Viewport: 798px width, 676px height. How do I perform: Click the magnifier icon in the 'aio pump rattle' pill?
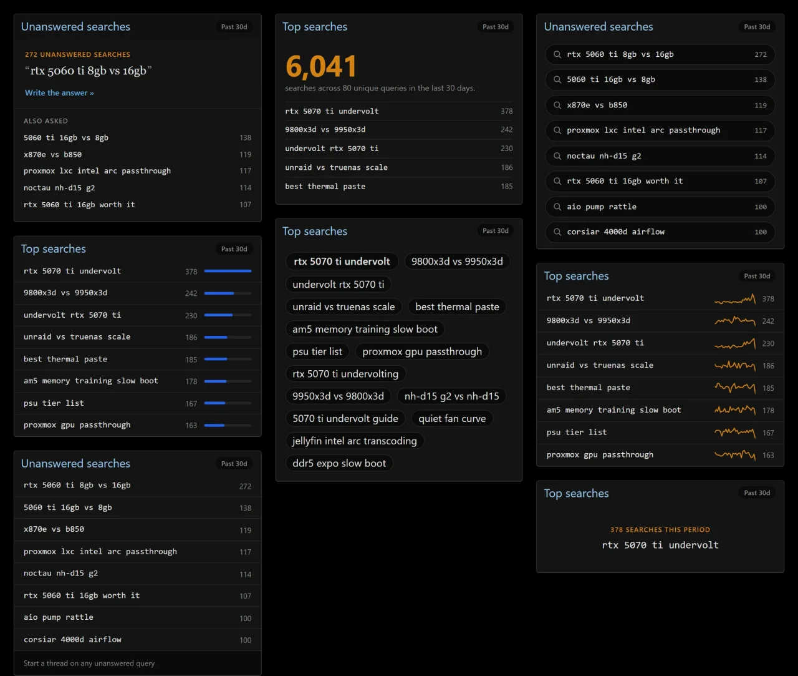(557, 207)
